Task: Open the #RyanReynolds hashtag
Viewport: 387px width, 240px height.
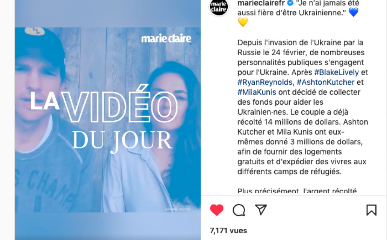Action: click(265, 82)
